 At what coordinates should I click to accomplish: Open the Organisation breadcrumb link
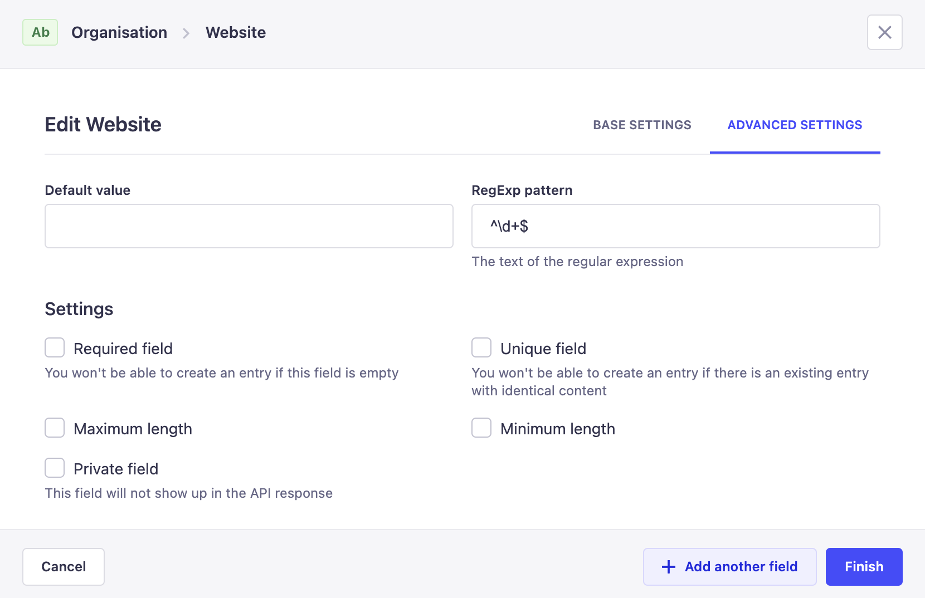(119, 32)
